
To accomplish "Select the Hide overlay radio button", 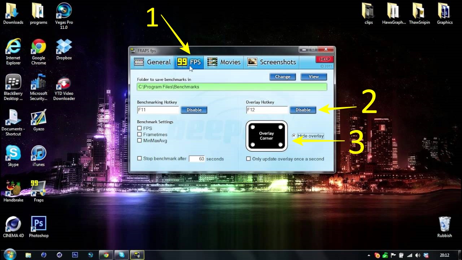I will point(294,136).
